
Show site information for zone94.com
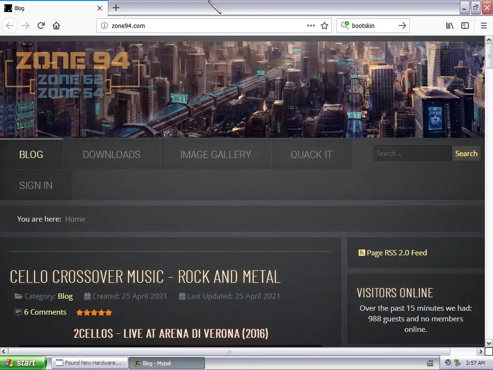pos(104,26)
